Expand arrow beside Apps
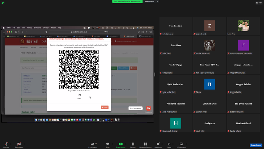264x149 pixels. pos(173,144)
